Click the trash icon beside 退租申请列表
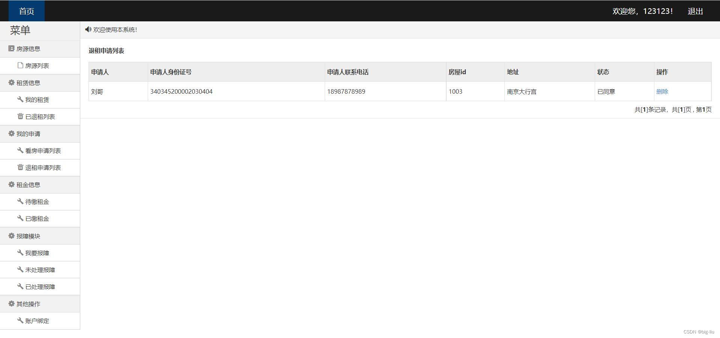 [20, 167]
